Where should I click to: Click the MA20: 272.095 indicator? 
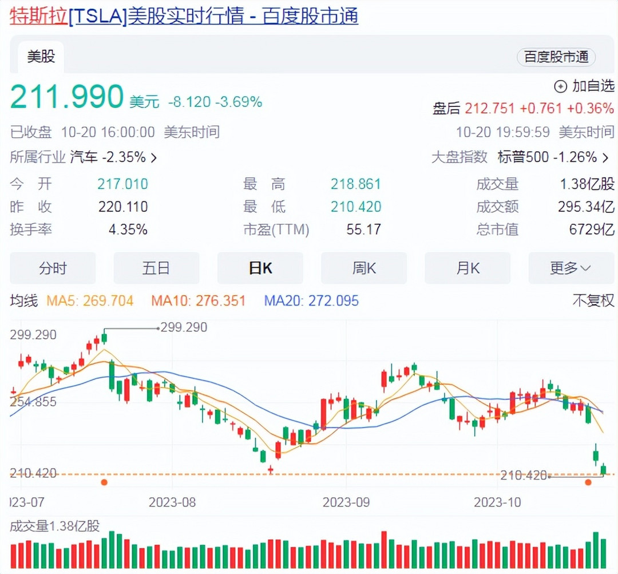[x=311, y=301]
